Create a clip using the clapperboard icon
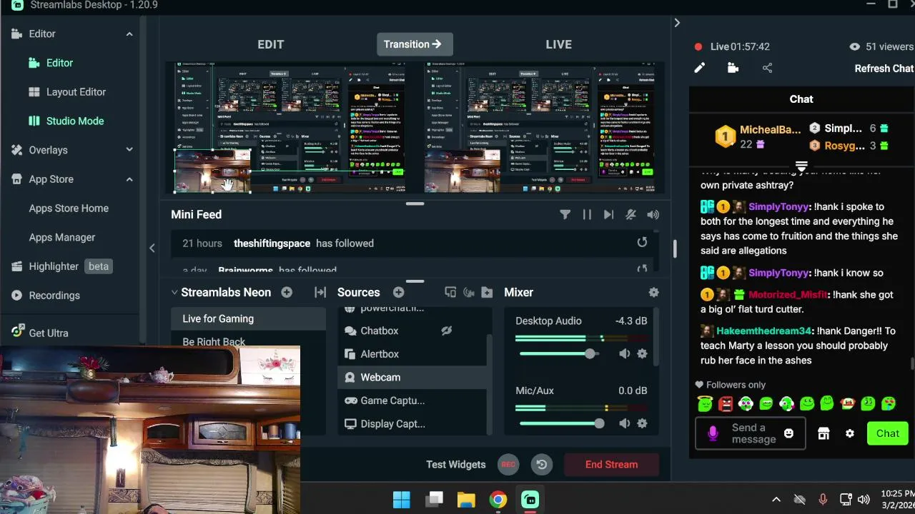 (733, 68)
